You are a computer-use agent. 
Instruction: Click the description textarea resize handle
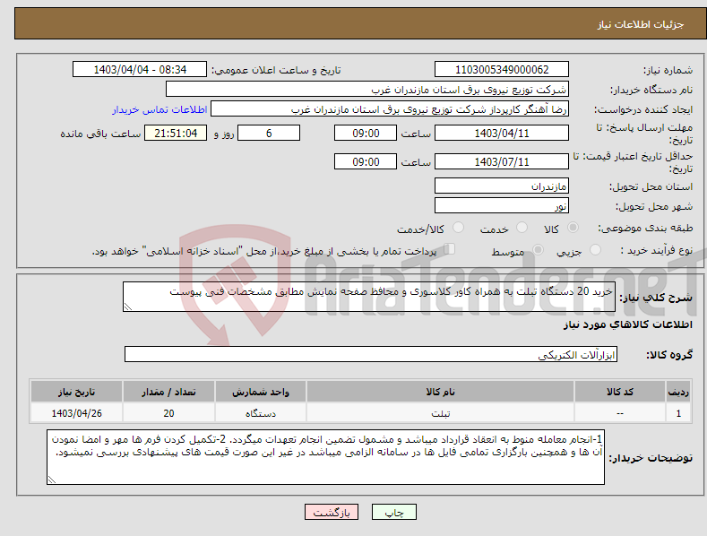pos(128,307)
